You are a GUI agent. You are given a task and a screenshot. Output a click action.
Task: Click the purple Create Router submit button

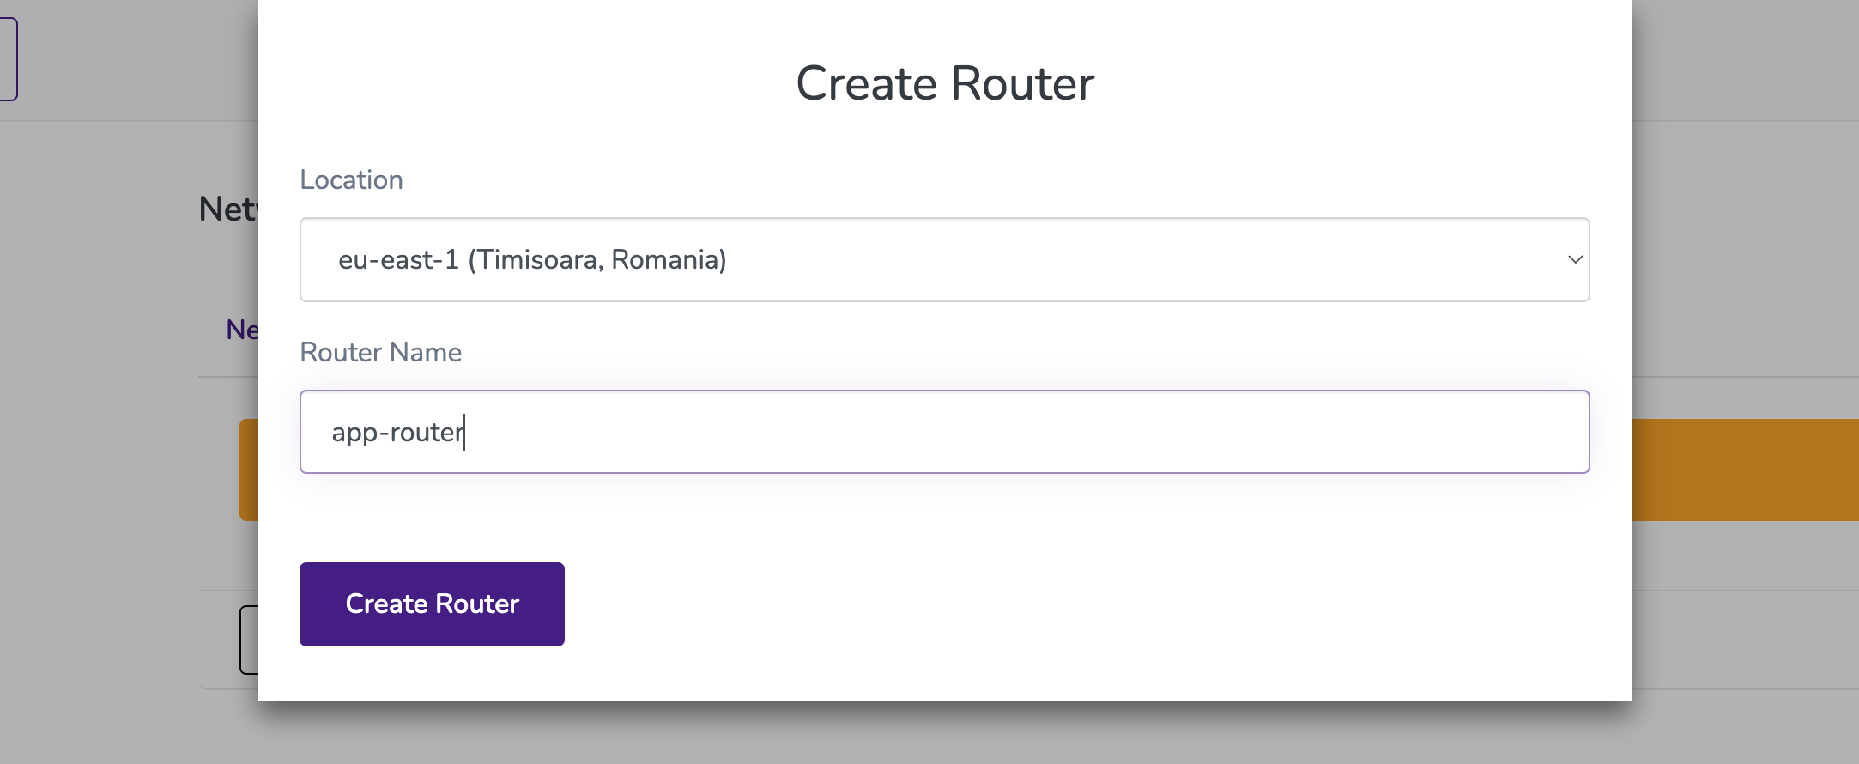click(x=431, y=603)
